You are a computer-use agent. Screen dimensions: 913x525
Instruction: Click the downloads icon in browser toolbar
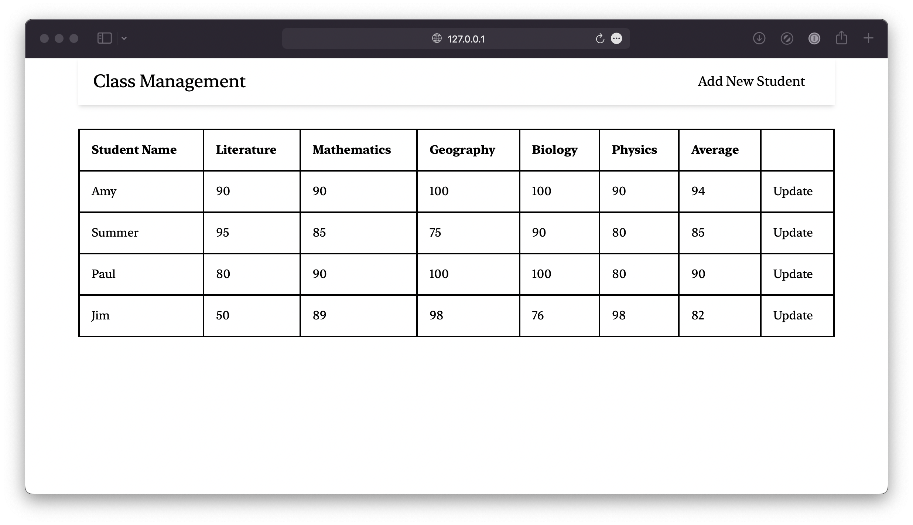coord(759,38)
